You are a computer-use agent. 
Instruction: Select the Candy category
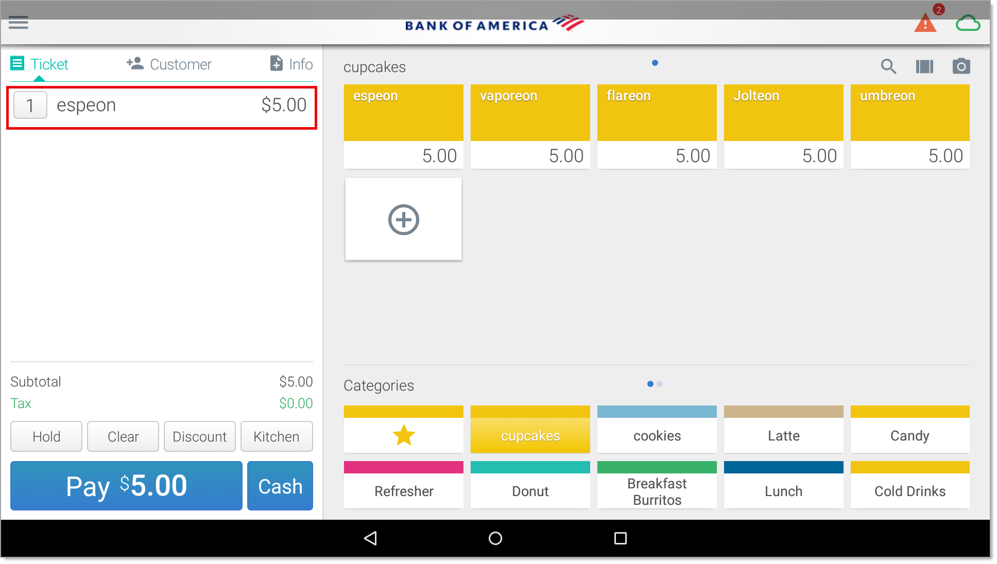click(x=910, y=430)
